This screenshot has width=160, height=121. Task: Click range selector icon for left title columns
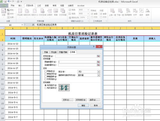tap(98, 65)
